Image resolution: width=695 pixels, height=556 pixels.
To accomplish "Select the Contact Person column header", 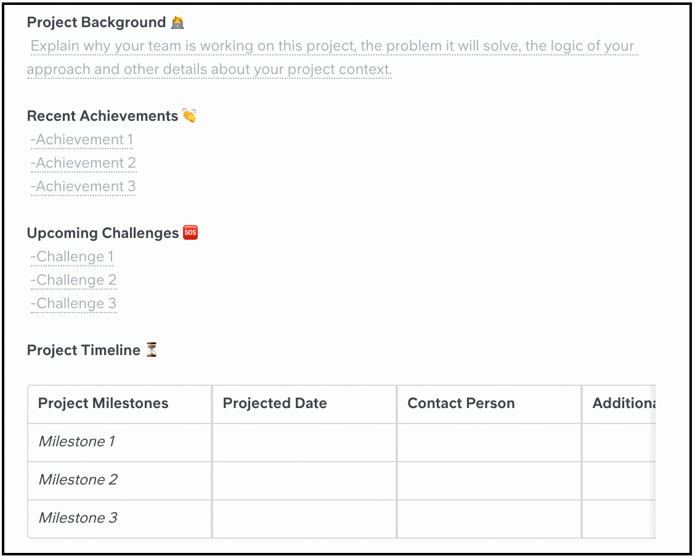I will tap(489, 404).
